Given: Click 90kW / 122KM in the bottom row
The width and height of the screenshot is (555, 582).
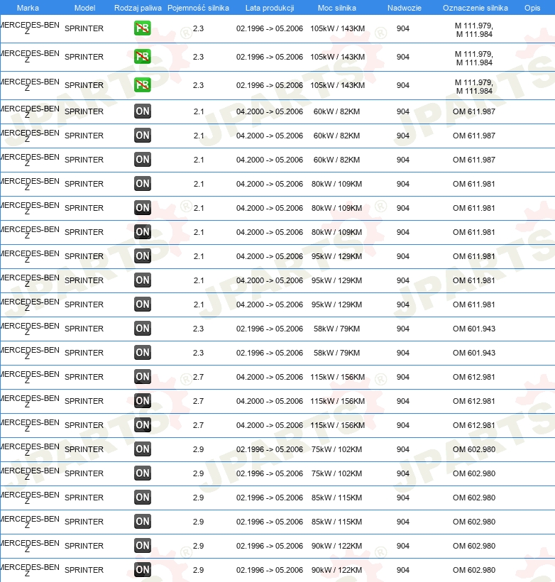Looking at the screenshot, I should [336, 570].
